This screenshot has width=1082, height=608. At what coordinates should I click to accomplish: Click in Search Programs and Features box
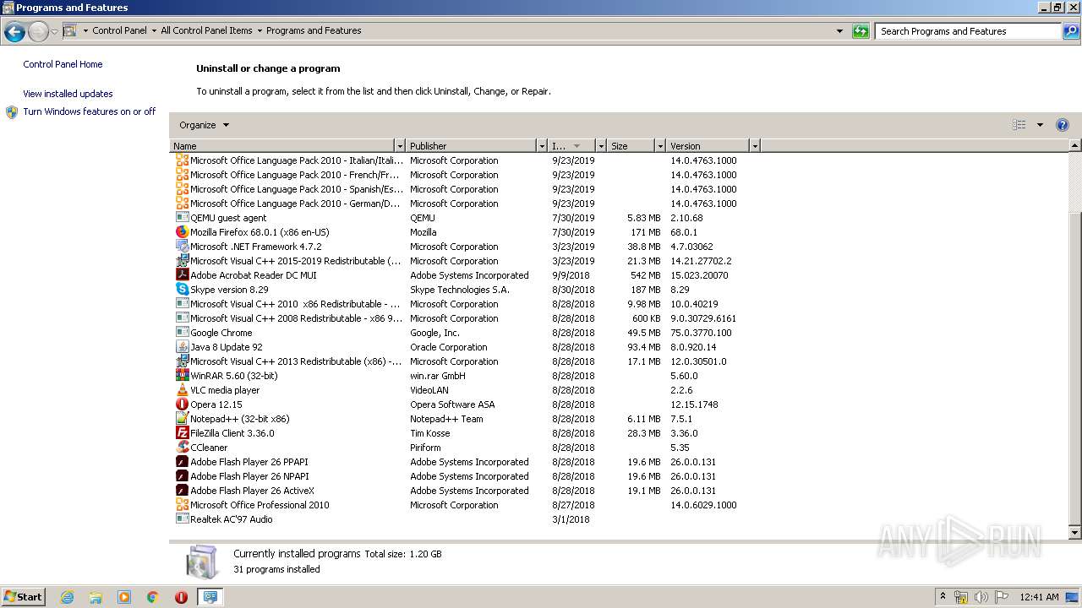point(968,31)
